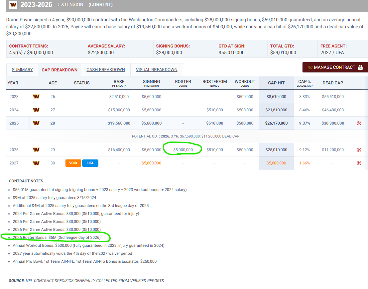The image size is (368, 289).
Task: Click the Commanders logo in the 2026 row
Action: [x=36, y=150]
